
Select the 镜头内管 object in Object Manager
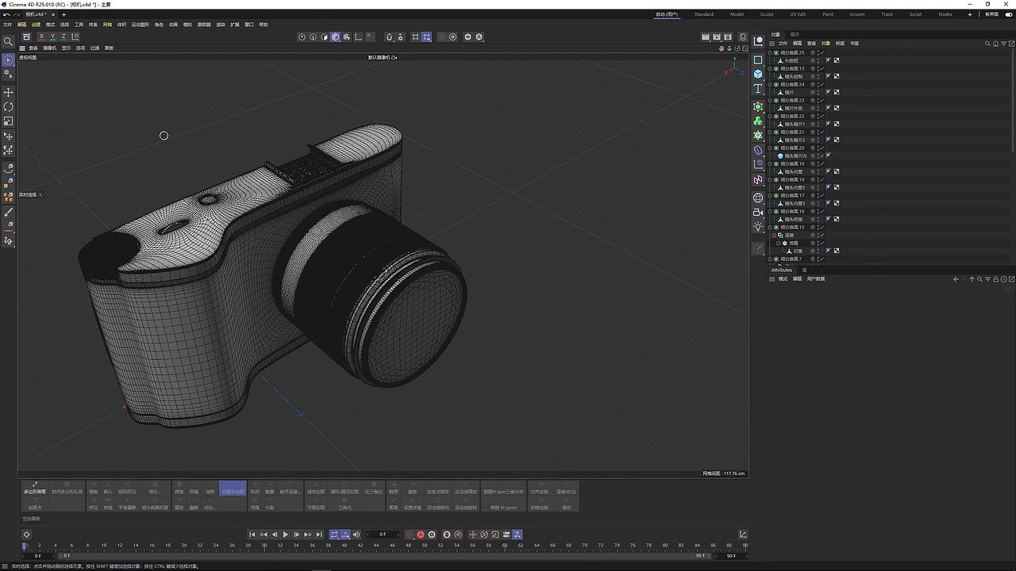(794, 171)
